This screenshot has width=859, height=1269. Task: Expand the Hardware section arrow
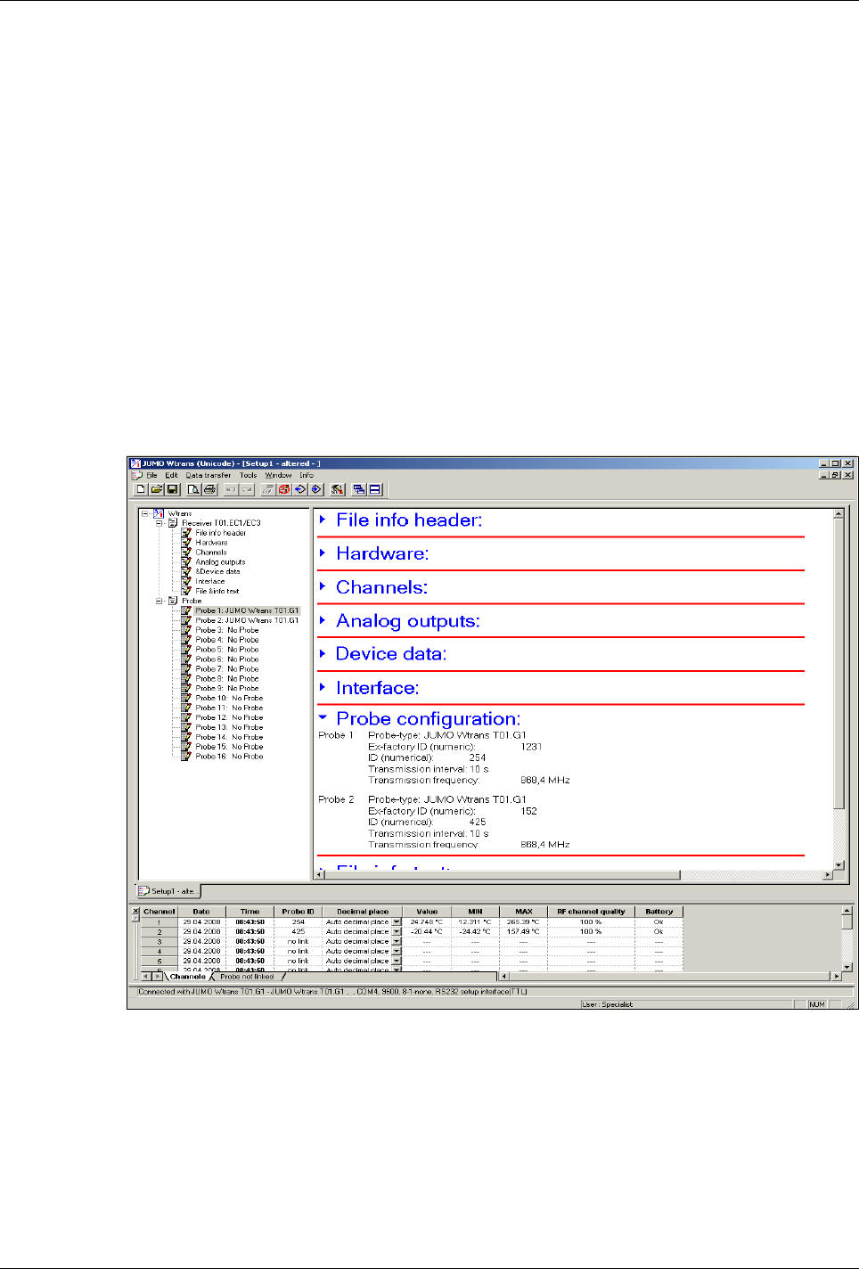click(x=323, y=553)
